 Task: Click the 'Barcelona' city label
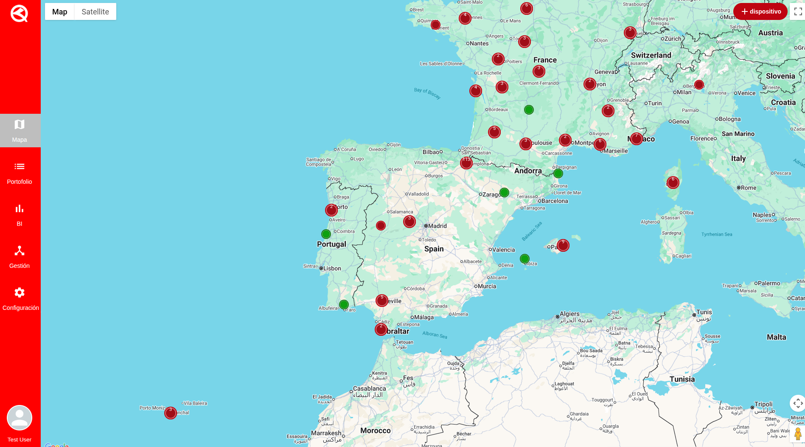pos(555,201)
